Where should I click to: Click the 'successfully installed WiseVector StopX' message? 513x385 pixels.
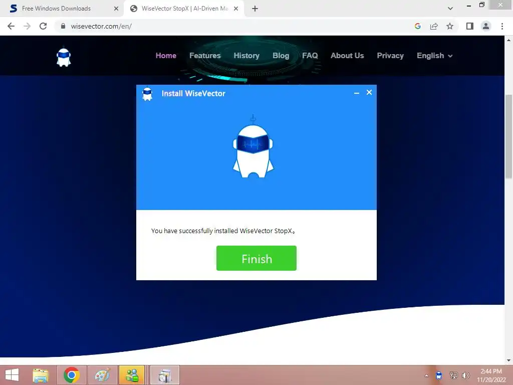click(x=223, y=231)
